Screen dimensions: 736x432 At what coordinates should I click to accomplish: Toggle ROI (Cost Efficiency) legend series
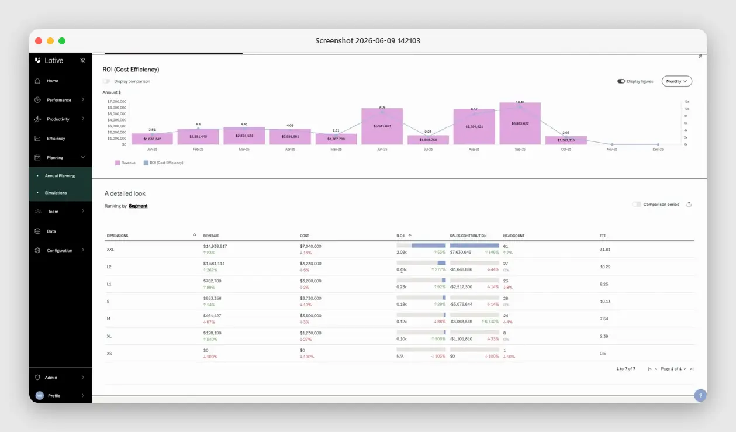pyautogui.click(x=163, y=163)
